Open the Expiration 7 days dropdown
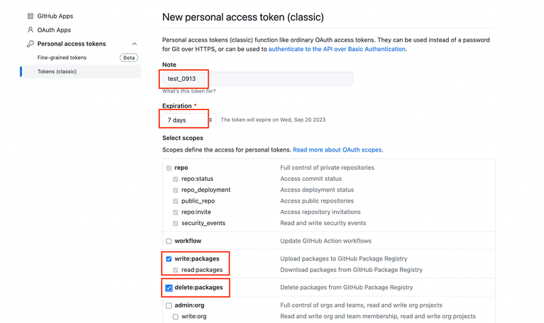Screen dimensions: 544x323 189,120
